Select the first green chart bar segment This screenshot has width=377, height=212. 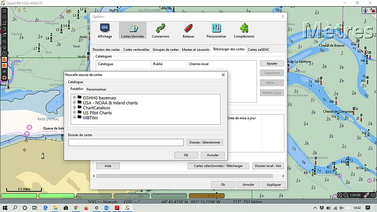19,196
